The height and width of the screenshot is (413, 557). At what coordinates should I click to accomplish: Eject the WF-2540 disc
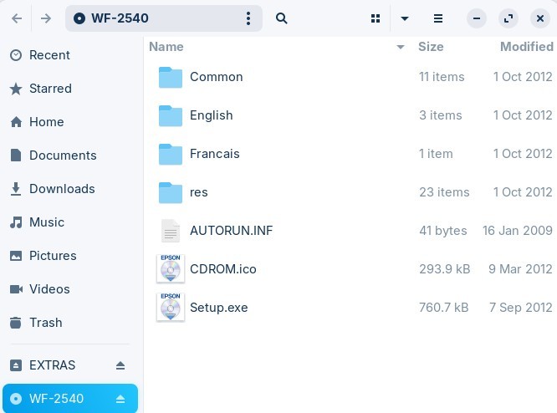coord(120,399)
